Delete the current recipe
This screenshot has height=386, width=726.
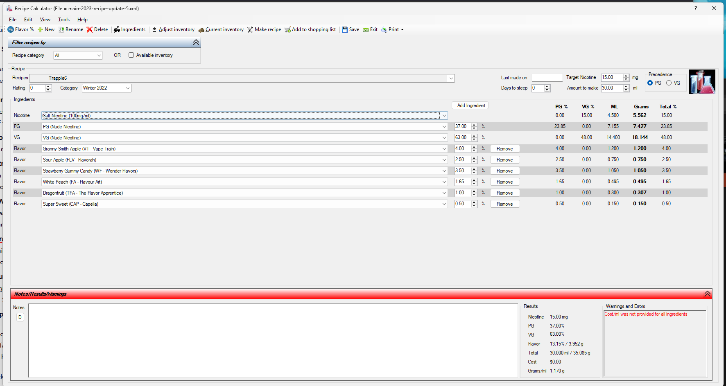(x=97, y=29)
